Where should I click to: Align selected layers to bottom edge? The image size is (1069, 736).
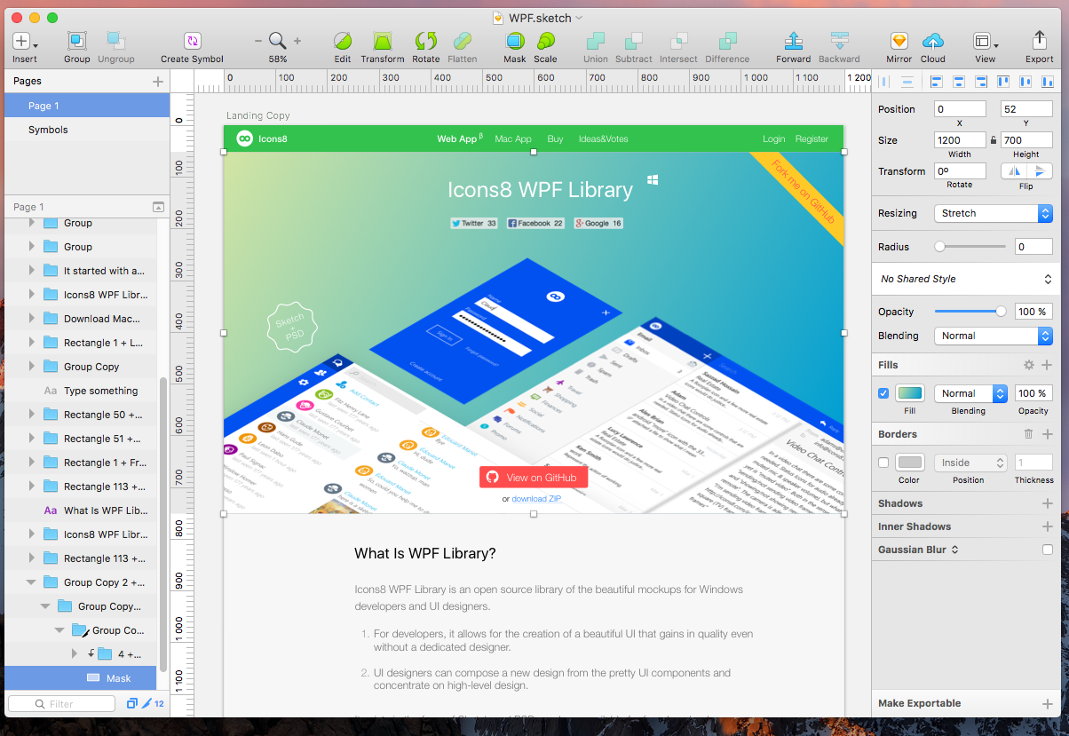[x=1048, y=81]
